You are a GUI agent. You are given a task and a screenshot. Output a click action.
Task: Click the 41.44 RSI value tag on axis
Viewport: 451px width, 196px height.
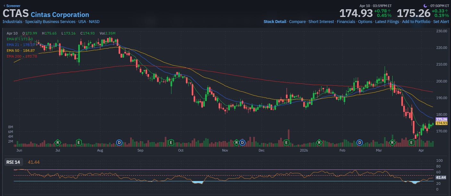pos(441,177)
